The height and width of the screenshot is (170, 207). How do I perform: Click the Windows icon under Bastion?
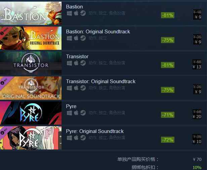point(69,13)
